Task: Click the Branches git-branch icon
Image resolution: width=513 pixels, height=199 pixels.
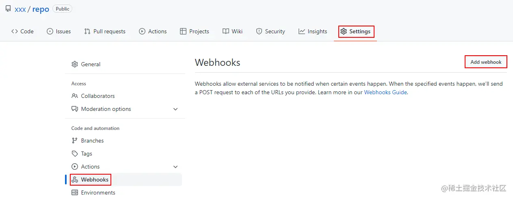Action: pos(75,141)
